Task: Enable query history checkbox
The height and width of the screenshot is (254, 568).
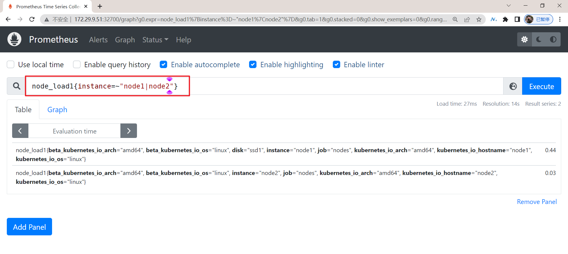Action: tap(77, 65)
